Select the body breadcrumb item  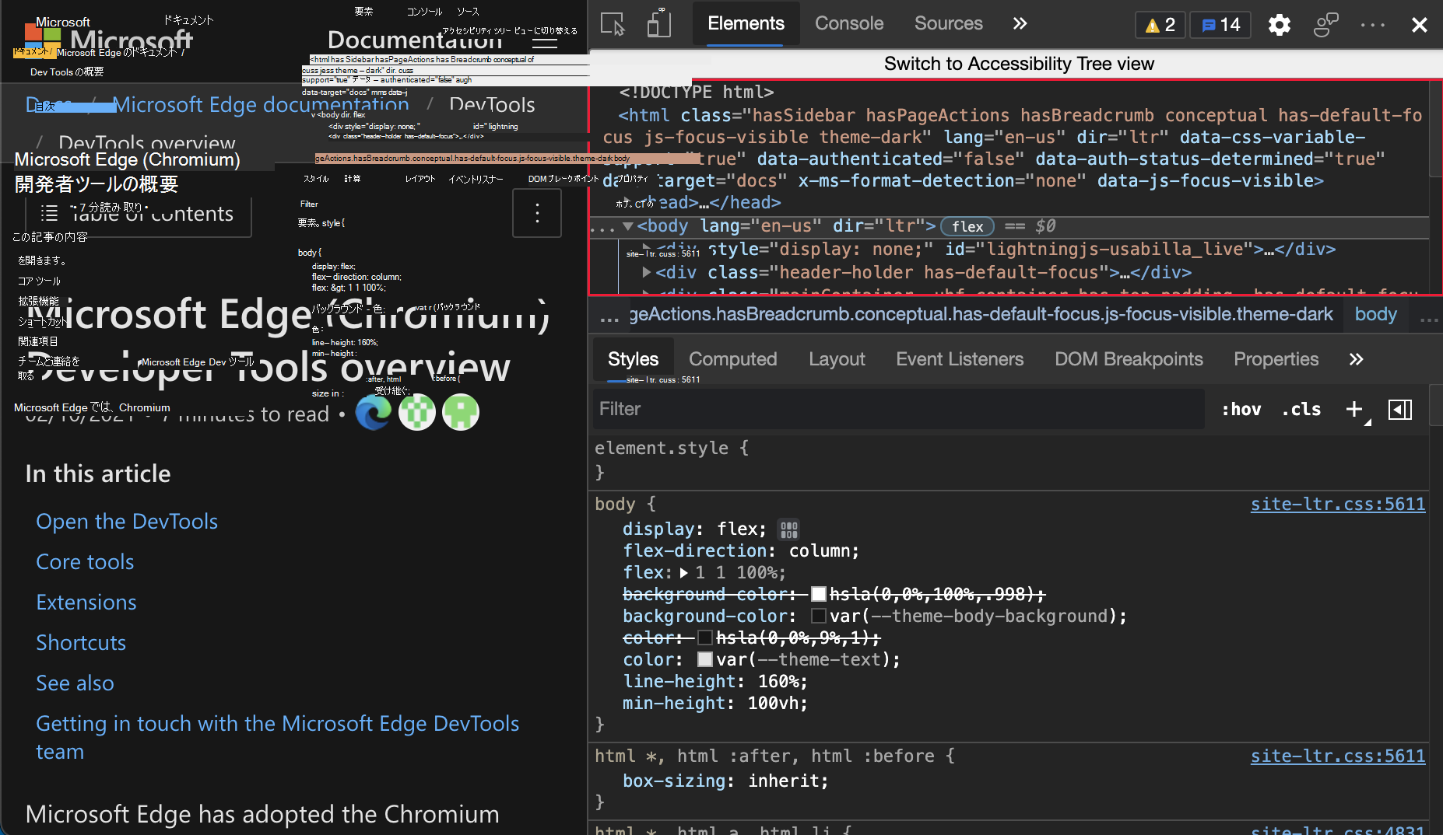tap(1375, 314)
